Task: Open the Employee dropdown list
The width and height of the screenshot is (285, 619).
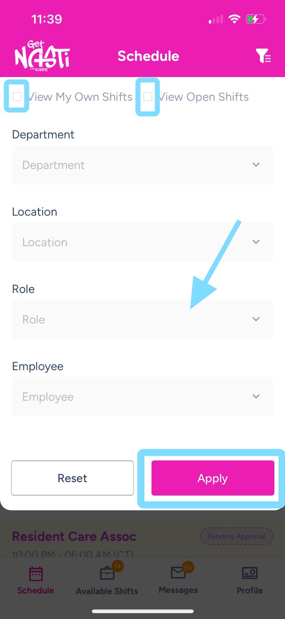Action: (x=143, y=397)
